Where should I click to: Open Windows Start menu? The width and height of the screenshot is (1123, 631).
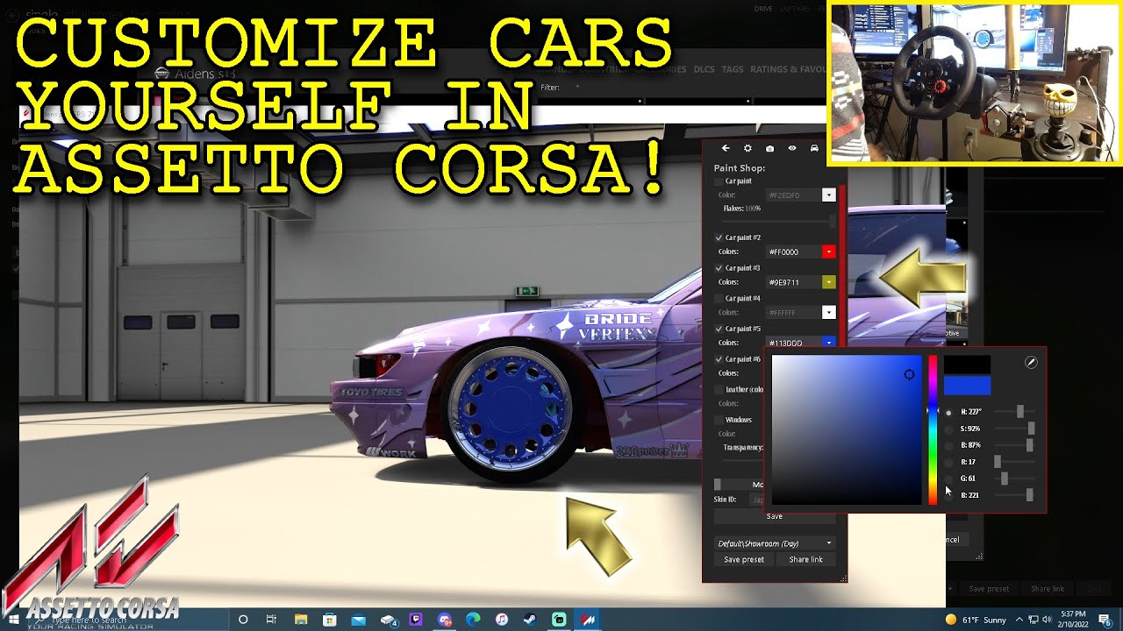point(14,620)
